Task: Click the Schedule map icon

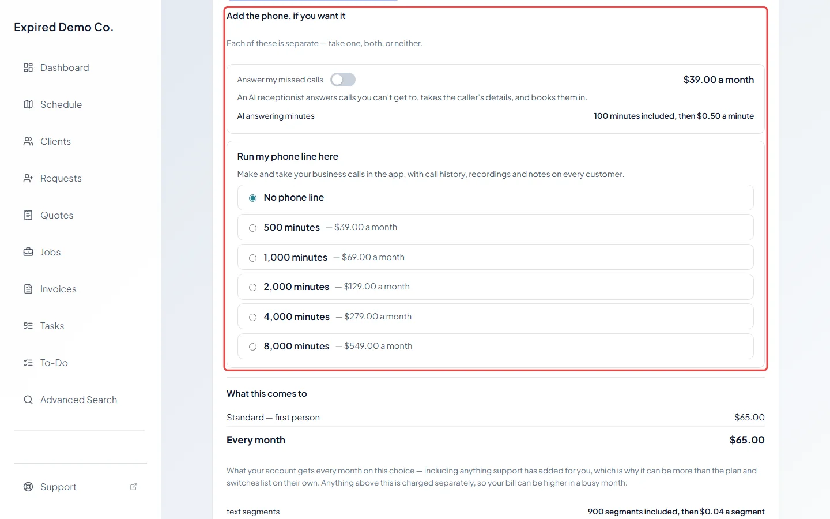Action: pos(28,104)
